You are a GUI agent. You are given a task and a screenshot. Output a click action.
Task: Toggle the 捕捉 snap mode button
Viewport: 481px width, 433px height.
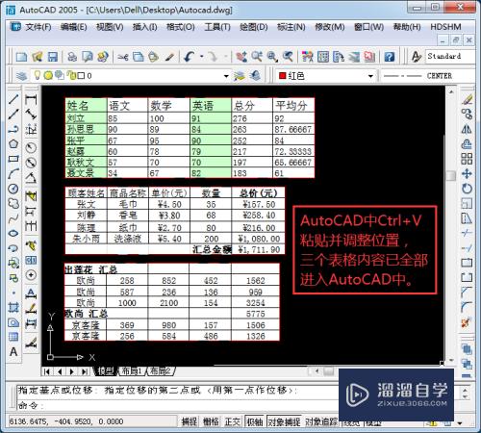point(190,421)
